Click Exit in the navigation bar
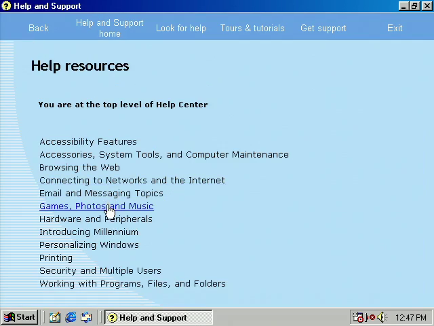Viewport: 434px width, 326px height. coord(395,28)
